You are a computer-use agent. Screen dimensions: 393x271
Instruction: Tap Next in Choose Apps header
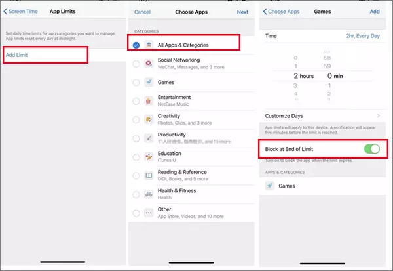tap(242, 12)
